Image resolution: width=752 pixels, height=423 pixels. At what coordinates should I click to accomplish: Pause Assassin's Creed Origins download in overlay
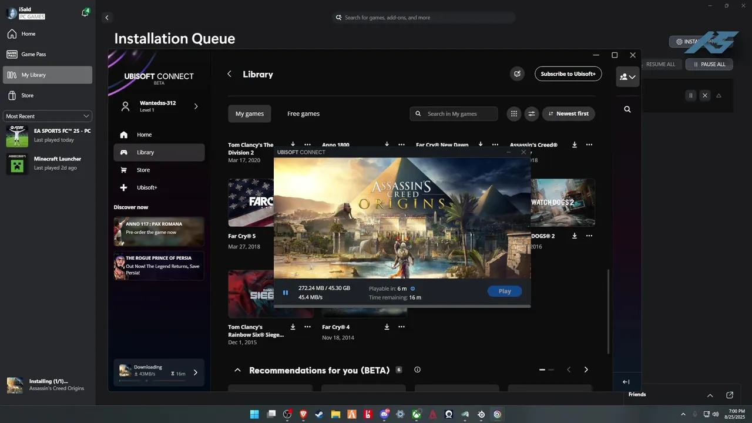pos(286,293)
